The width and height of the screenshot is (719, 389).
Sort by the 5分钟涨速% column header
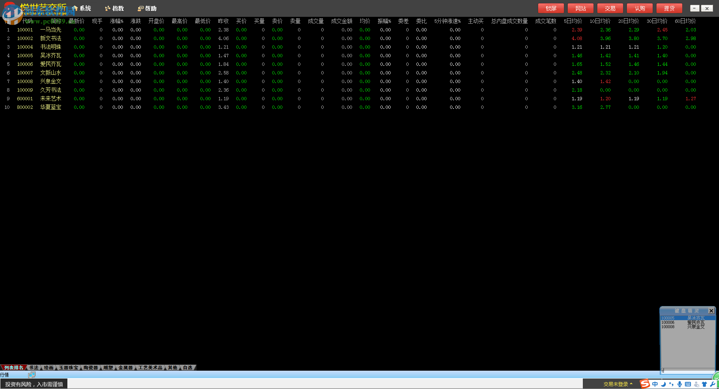click(448, 21)
